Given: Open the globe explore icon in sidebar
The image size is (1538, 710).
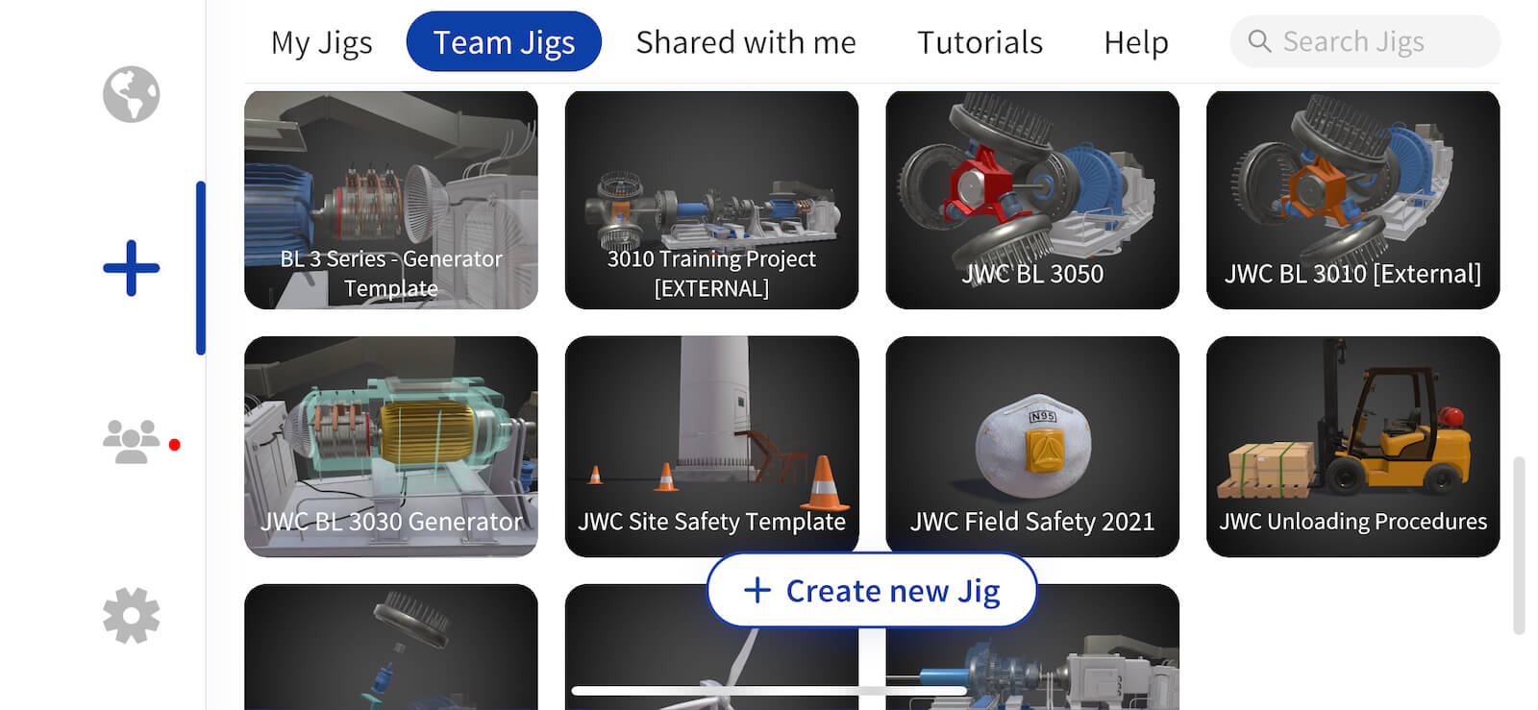Looking at the screenshot, I should [x=131, y=94].
